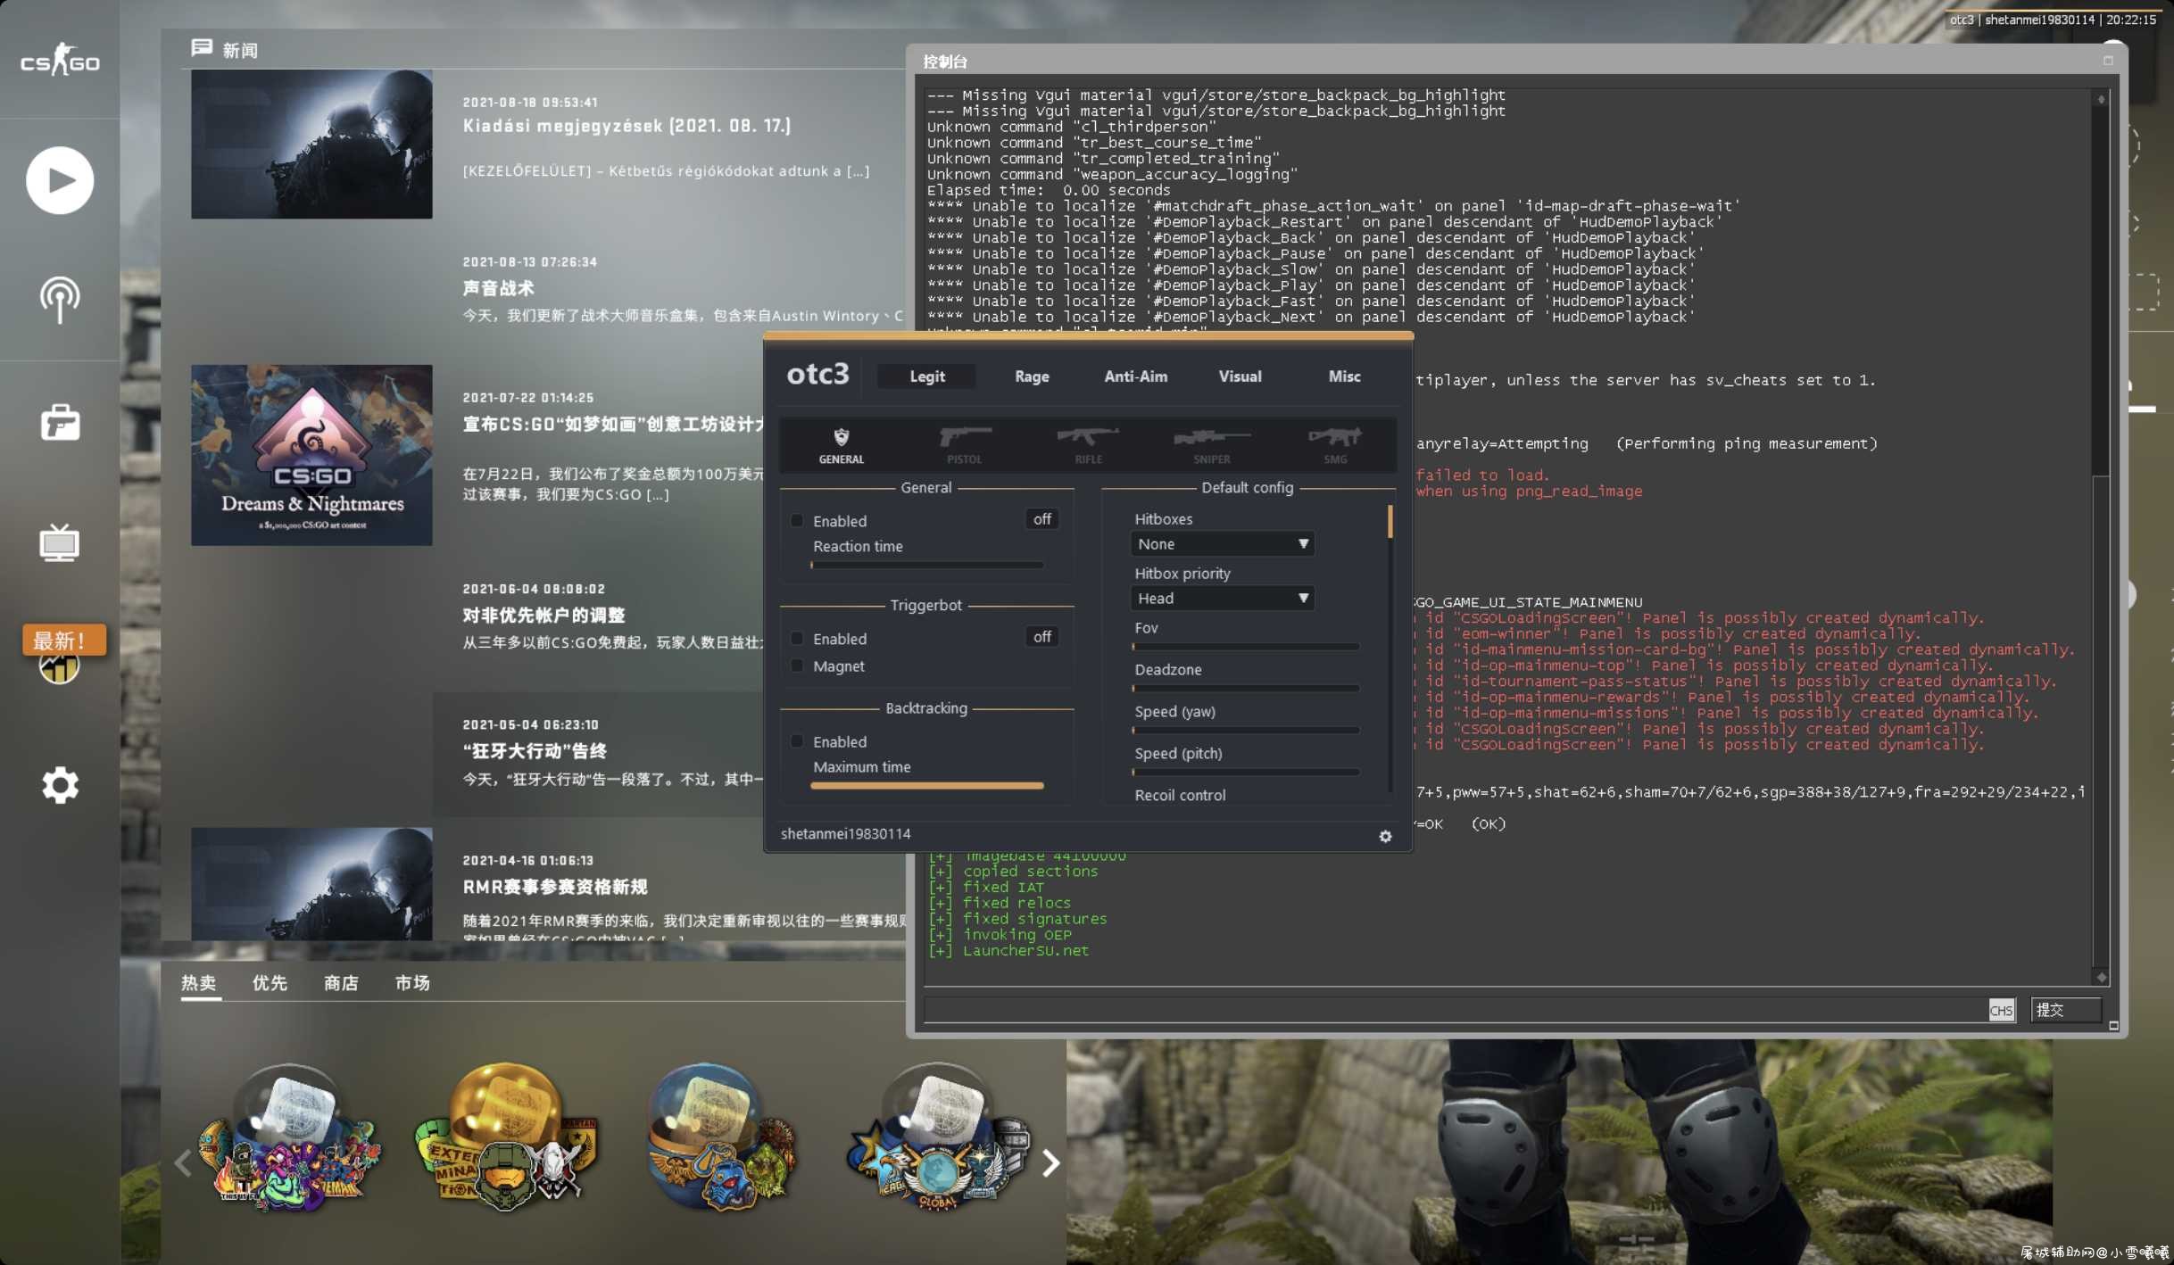Image resolution: width=2174 pixels, height=1265 pixels.
Task: Open news article RMR赛事参赛资格新规
Action: 554,887
